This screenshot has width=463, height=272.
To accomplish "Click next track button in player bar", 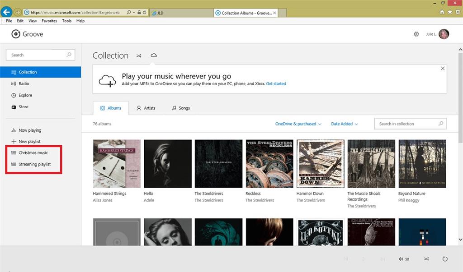I will click(383, 259).
